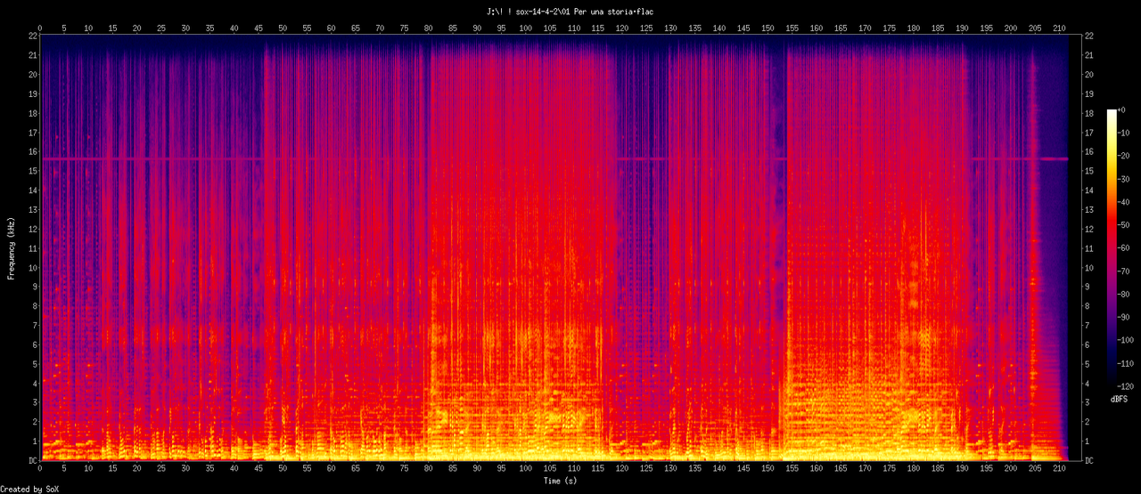
Task: Click '155' on the top time axis
Action: tap(792, 28)
